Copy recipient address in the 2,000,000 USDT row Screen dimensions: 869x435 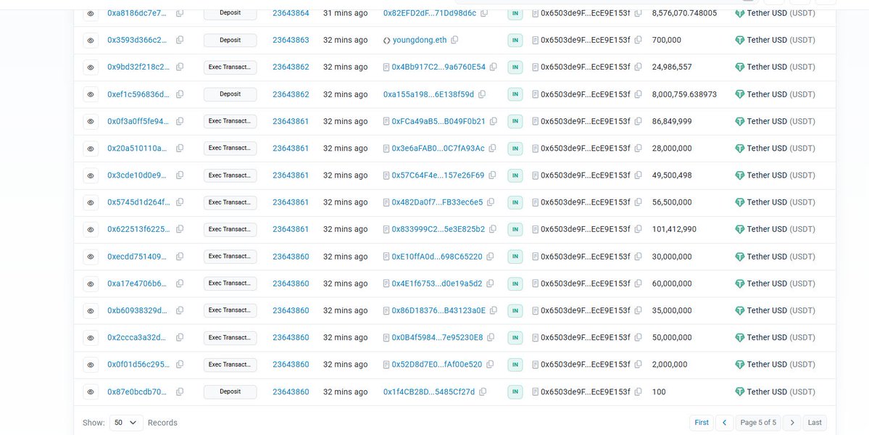pos(638,365)
